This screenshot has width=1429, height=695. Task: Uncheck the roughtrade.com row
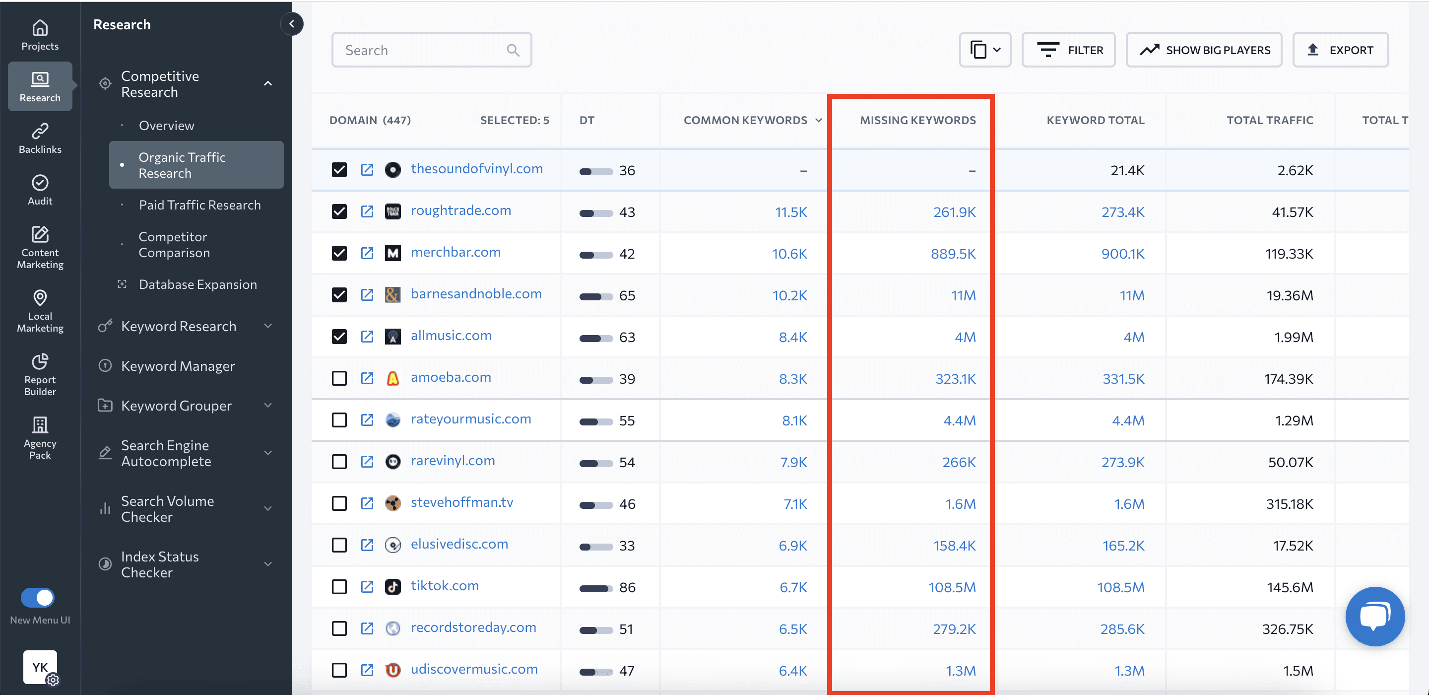[339, 211]
